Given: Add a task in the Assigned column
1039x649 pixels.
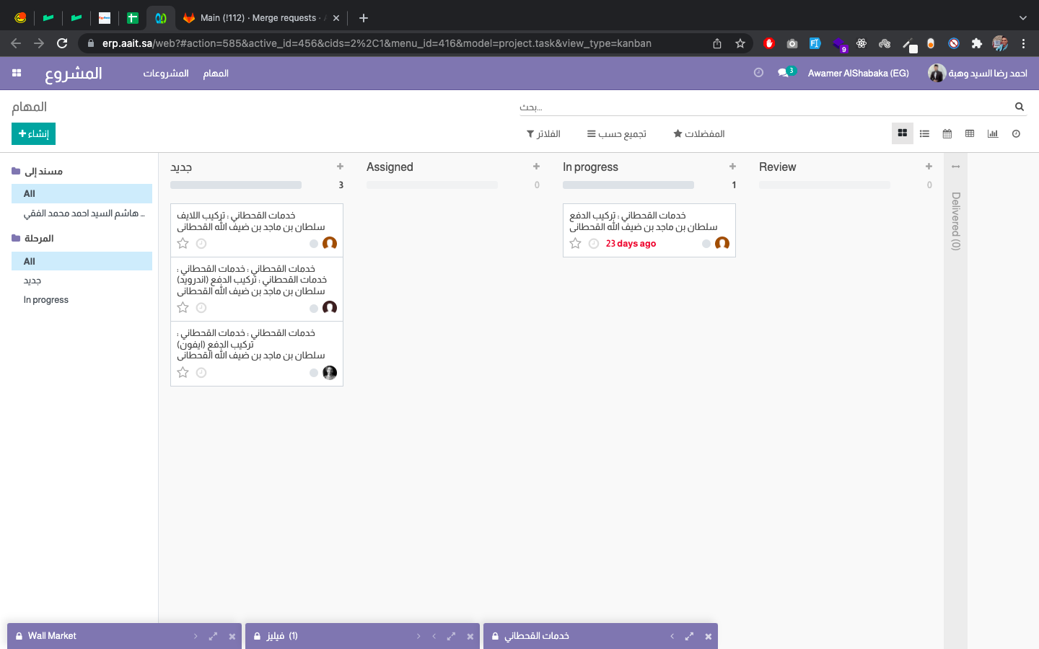Looking at the screenshot, I should (x=536, y=167).
